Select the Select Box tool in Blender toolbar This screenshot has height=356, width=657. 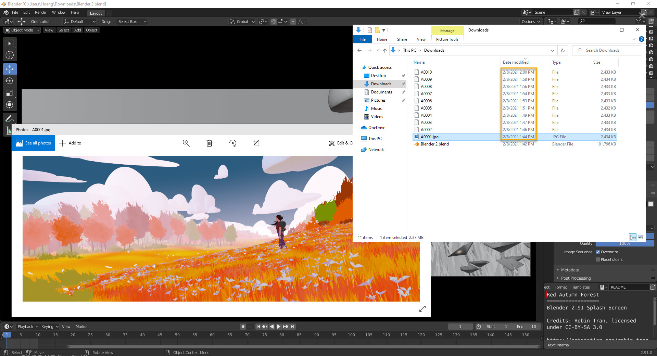[10, 43]
